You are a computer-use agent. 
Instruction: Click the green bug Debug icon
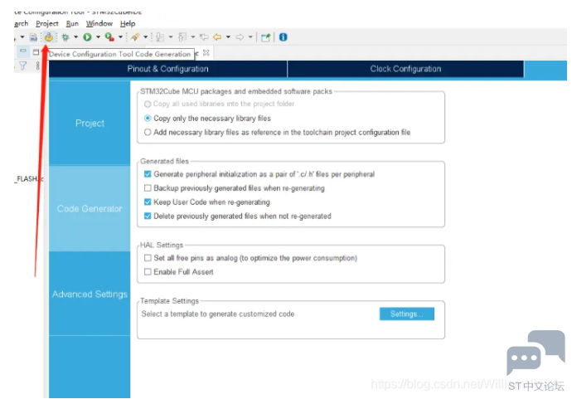tap(65, 37)
